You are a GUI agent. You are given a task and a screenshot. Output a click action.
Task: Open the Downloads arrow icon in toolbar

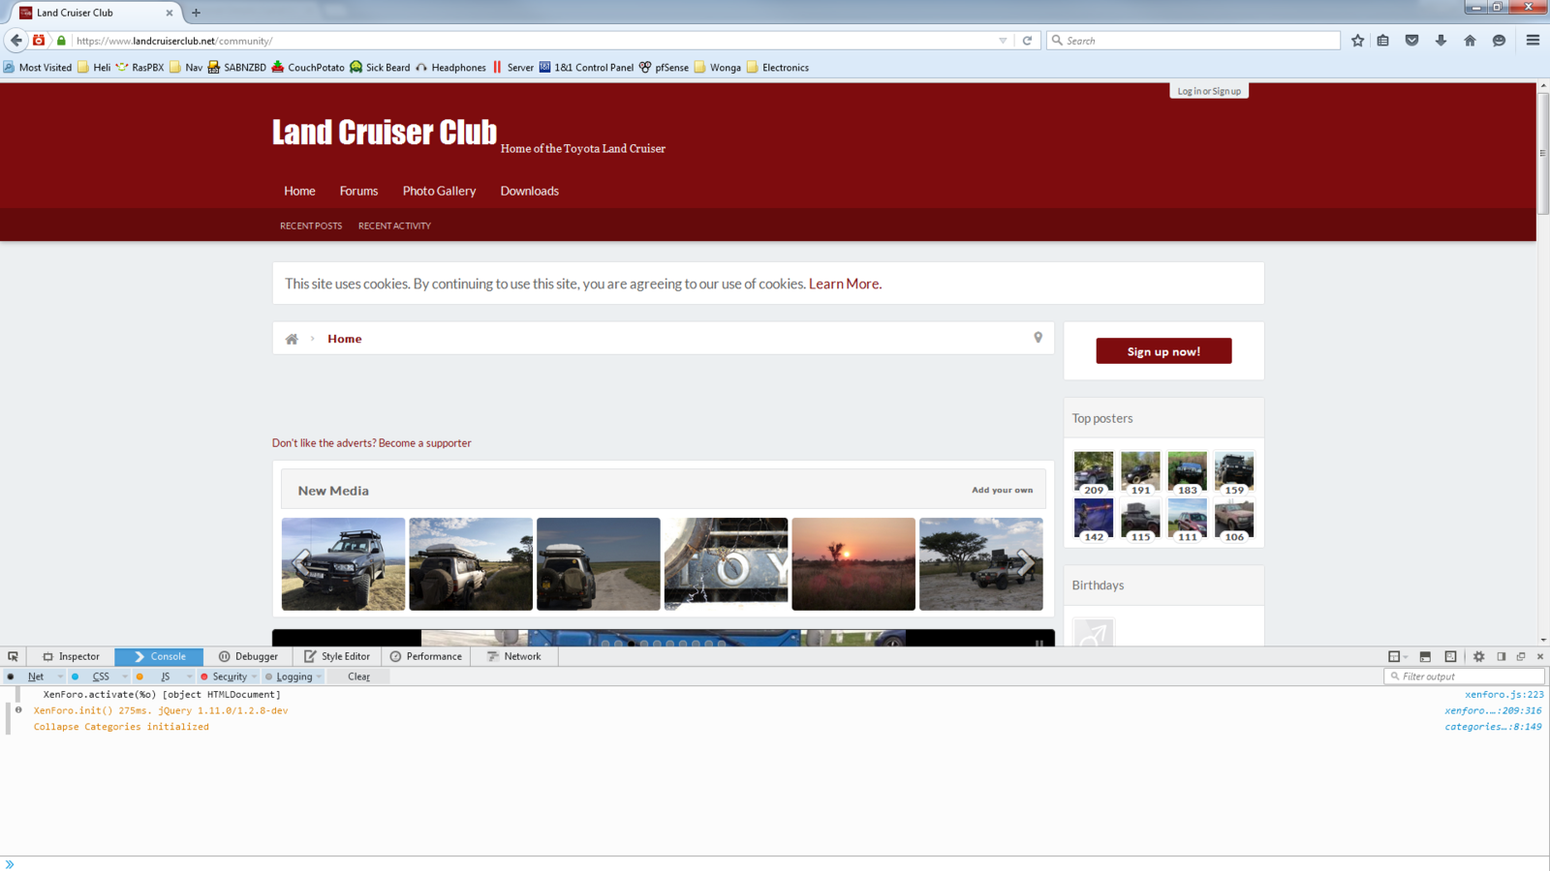click(1441, 41)
